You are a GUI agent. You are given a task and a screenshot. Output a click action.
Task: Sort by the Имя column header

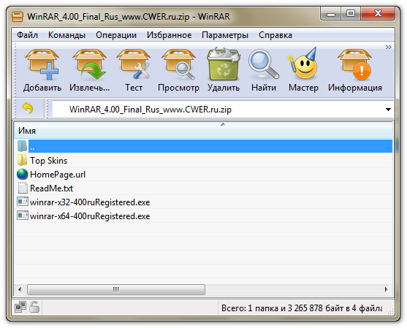click(x=203, y=131)
